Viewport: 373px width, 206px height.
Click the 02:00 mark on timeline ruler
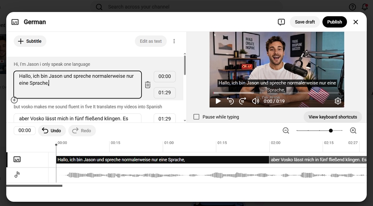tap(276, 143)
